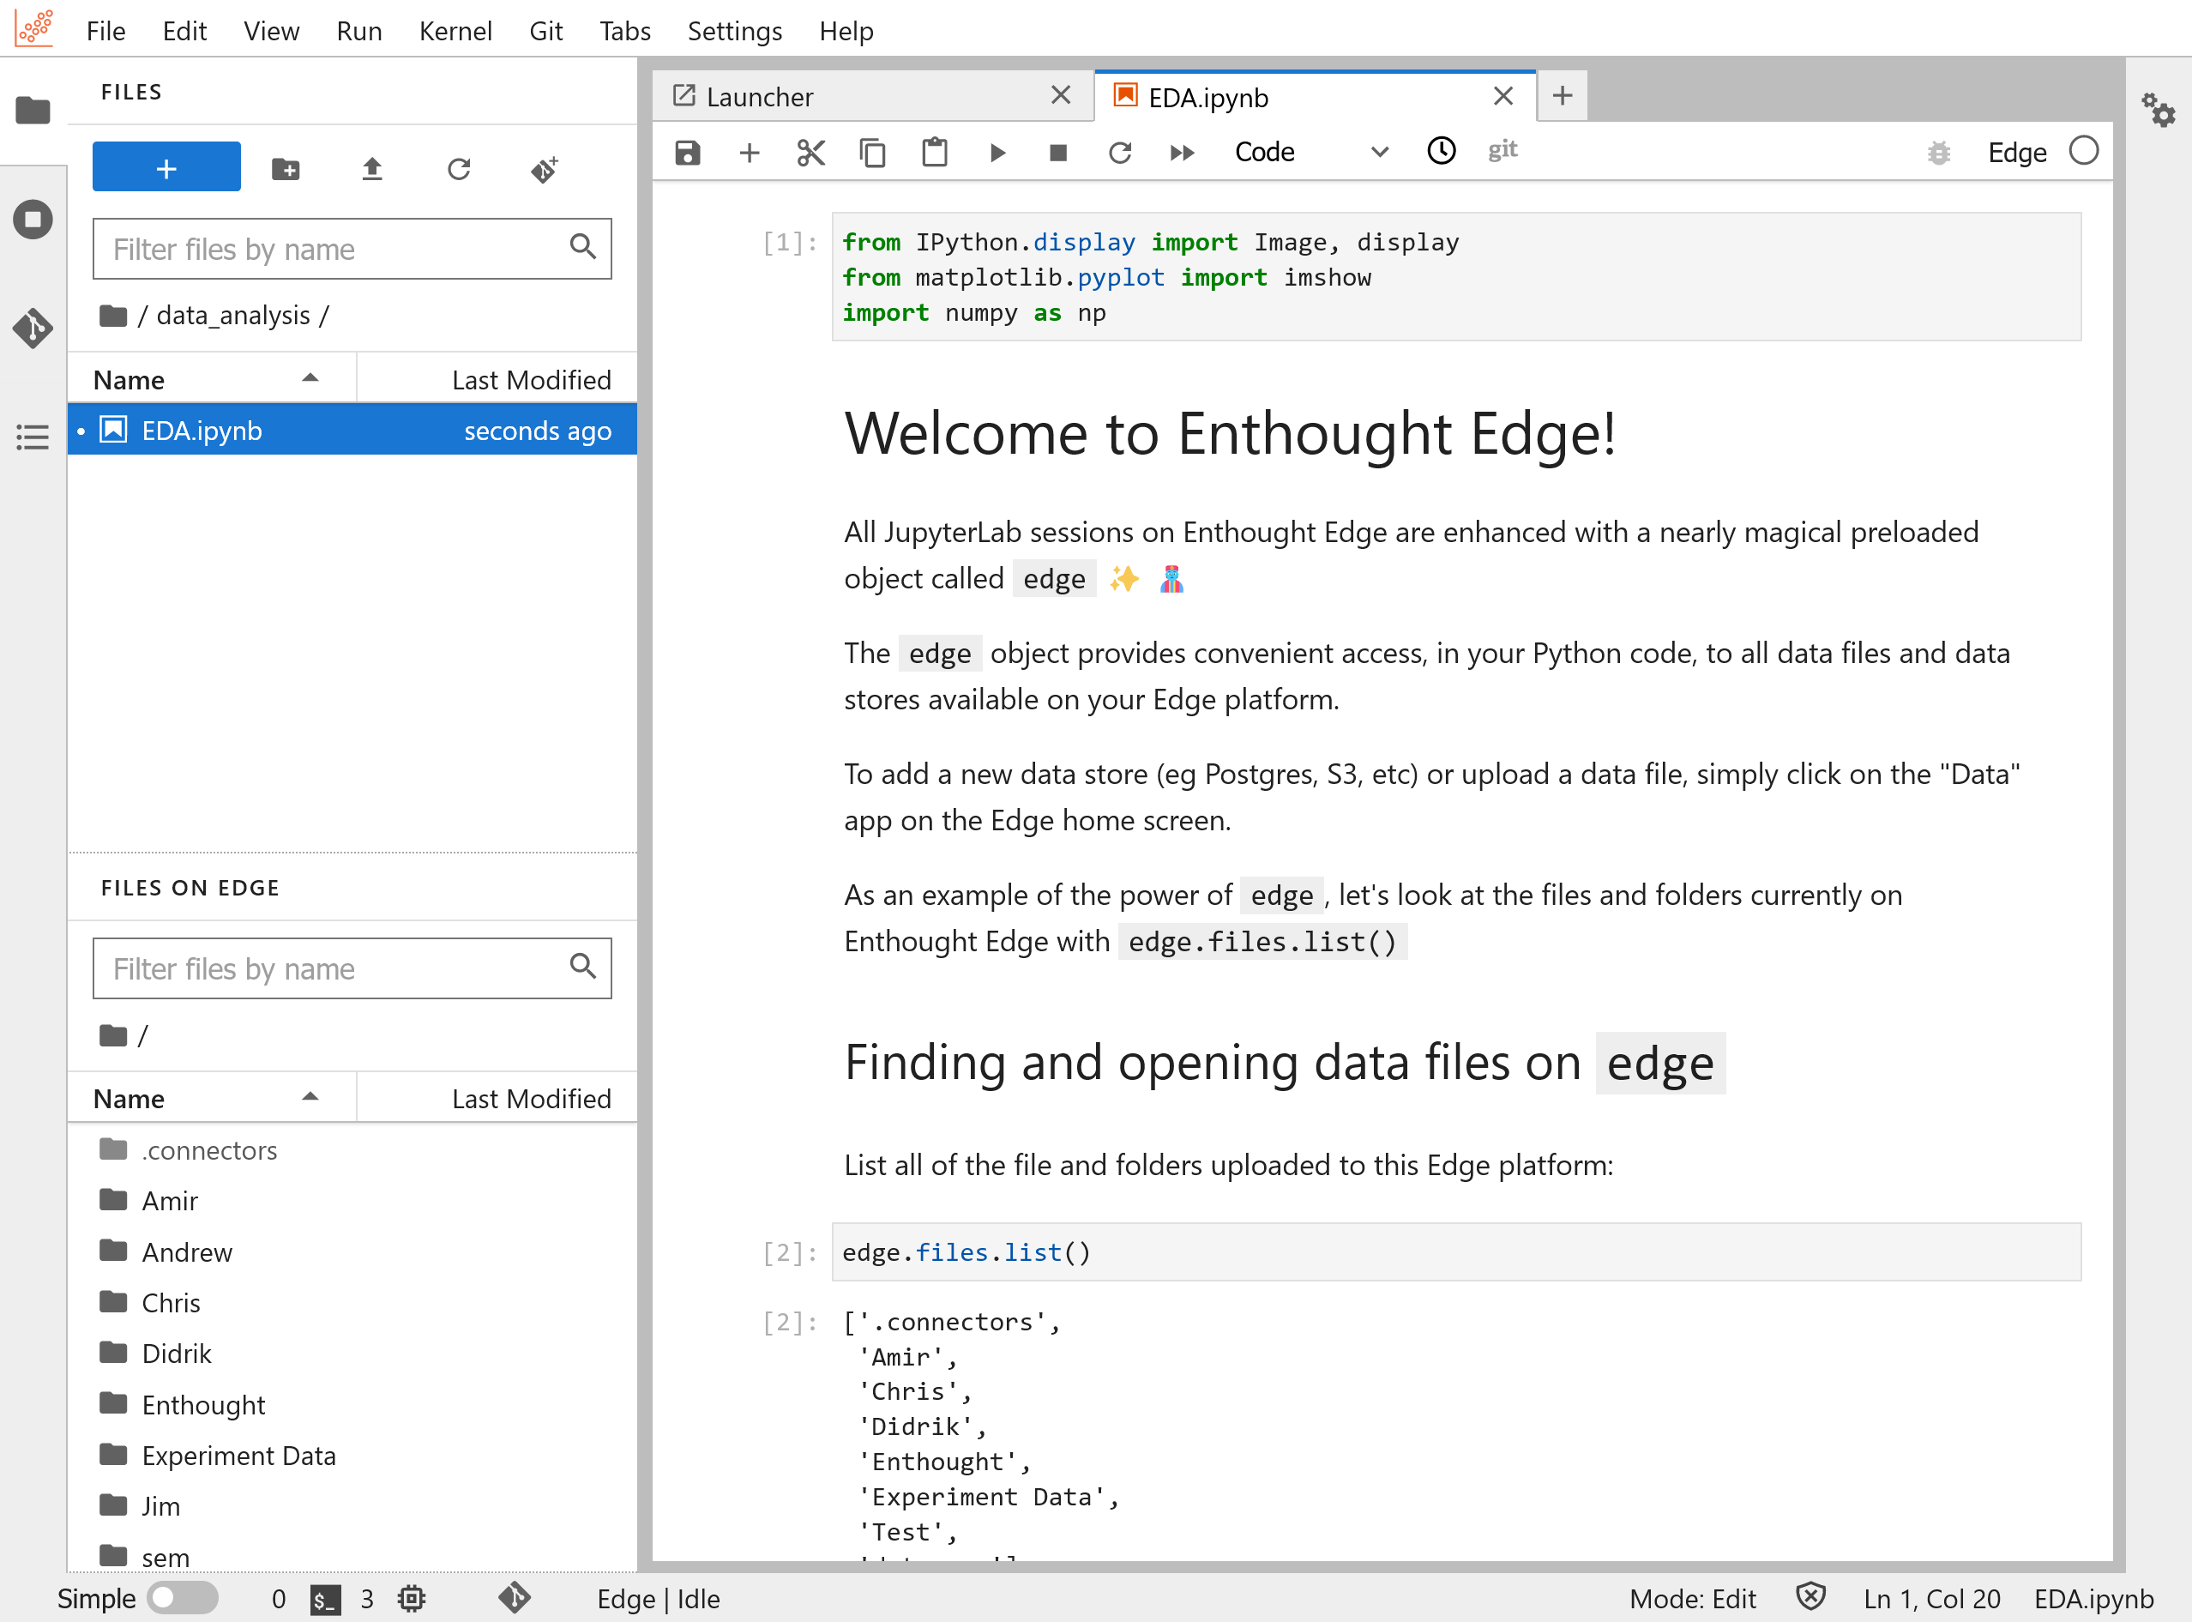The image size is (2192, 1622).
Task: Click the terminals count icon in status bar
Action: (x=325, y=1600)
